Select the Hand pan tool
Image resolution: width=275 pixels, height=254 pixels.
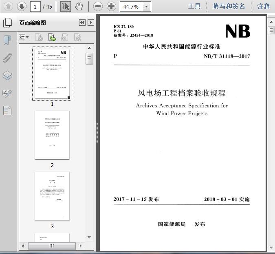(x=79, y=6)
